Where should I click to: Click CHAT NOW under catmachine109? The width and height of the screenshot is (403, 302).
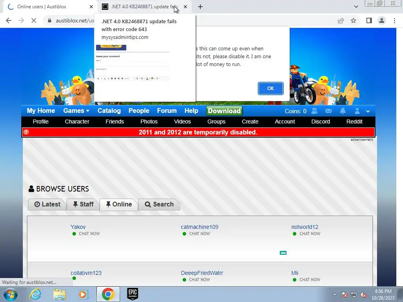tap(200, 234)
